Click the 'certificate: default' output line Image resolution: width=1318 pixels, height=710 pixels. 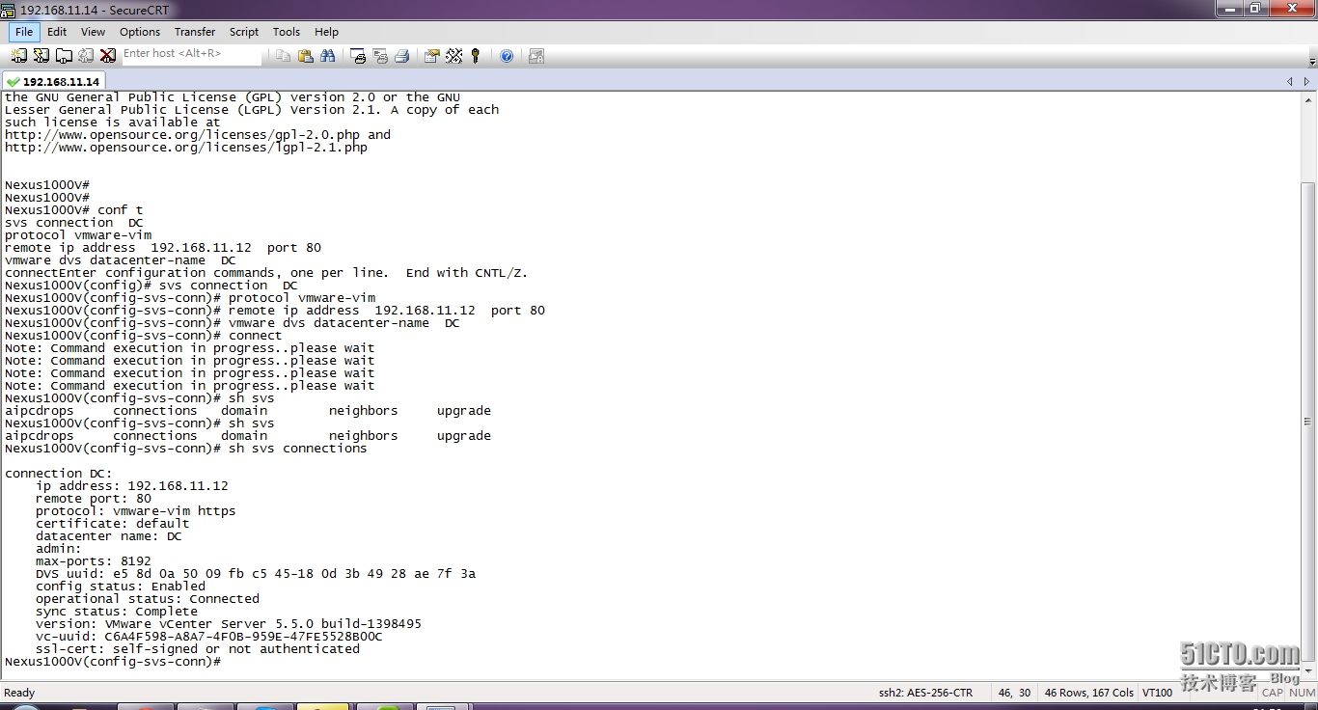pyautogui.click(x=113, y=524)
